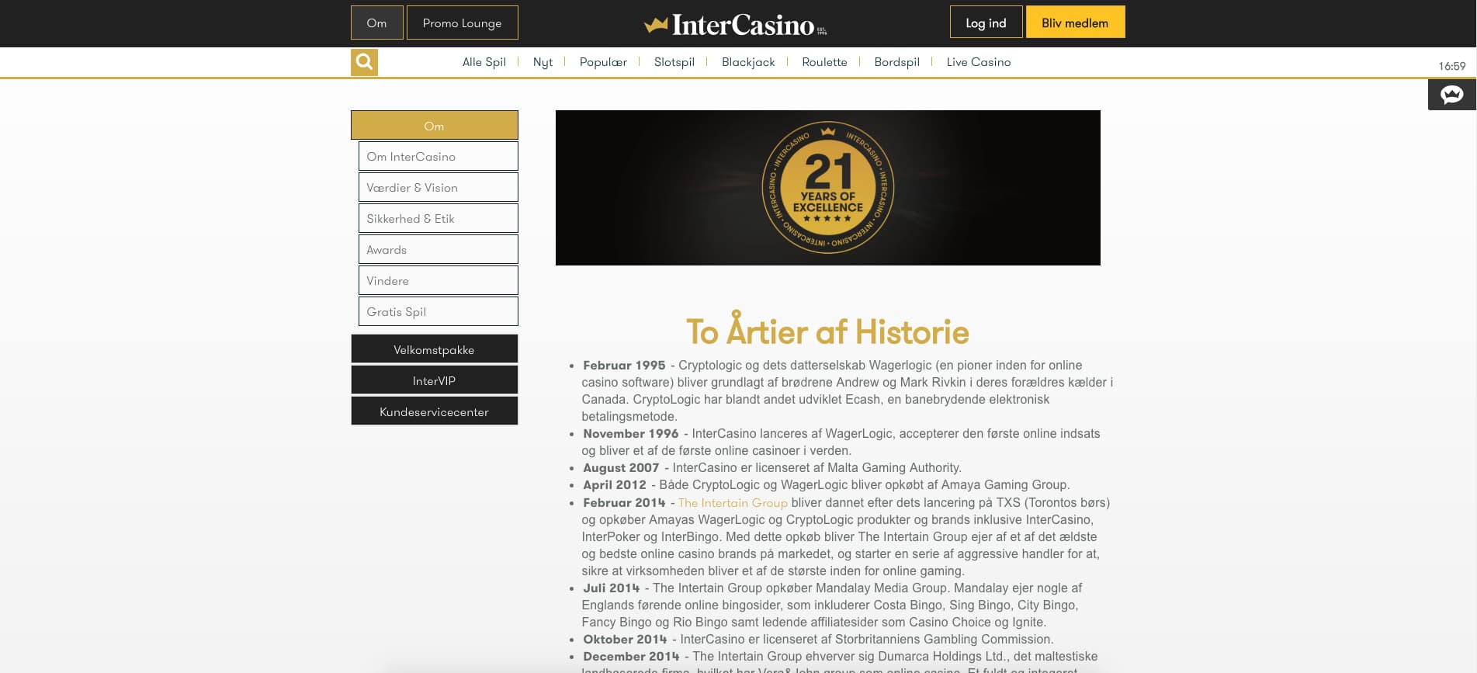Open Vindere in the sidebar
This screenshot has height=673, width=1477.
[x=439, y=280]
